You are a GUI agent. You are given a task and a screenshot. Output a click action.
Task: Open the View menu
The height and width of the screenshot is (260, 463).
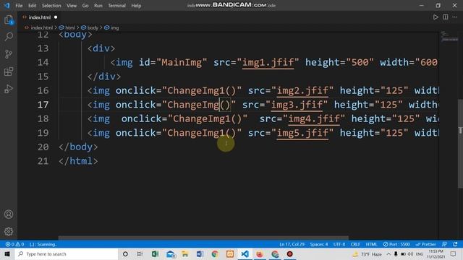[72, 6]
